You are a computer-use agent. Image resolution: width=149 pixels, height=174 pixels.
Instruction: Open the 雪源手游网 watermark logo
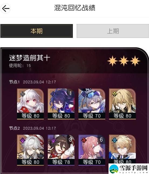point(128,169)
